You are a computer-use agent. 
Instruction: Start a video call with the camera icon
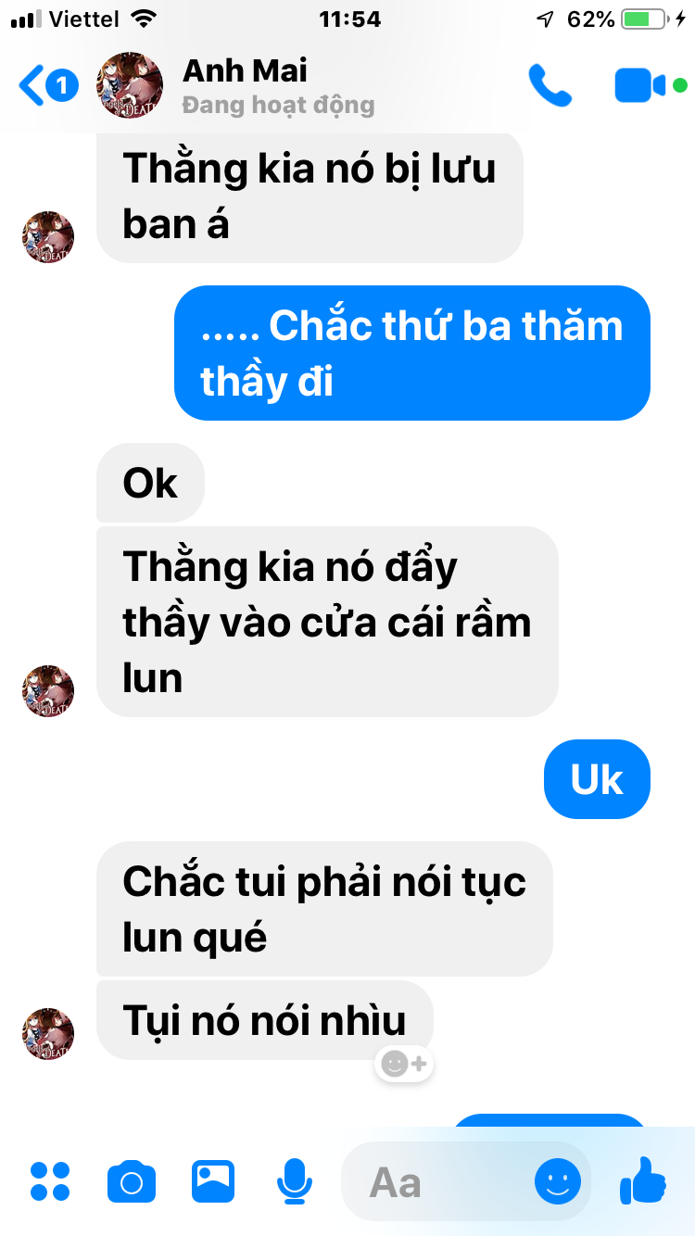click(640, 85)
